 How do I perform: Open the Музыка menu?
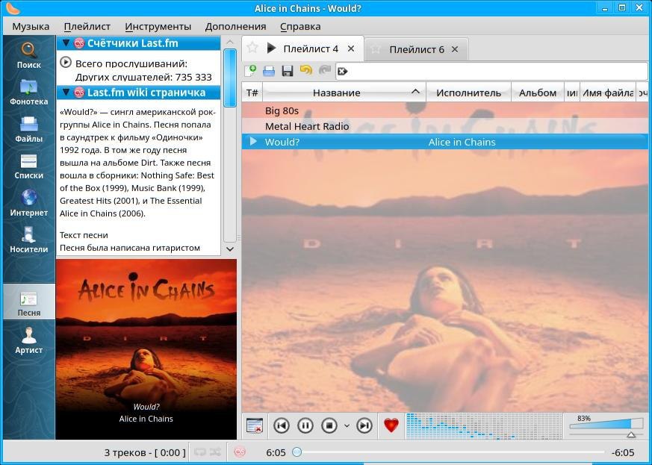tap(31, 27)
